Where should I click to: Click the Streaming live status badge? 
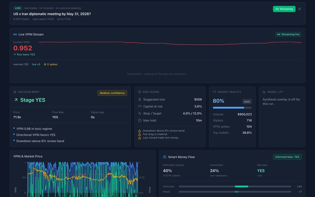[288, 34]
